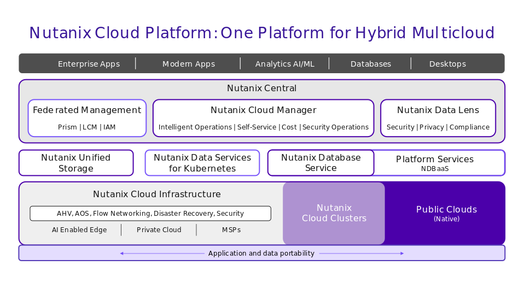The height and width of the screenshot is (295, 525).
Task: Click the Intelligent Operations subtitle line
Action: coord(264,127)
